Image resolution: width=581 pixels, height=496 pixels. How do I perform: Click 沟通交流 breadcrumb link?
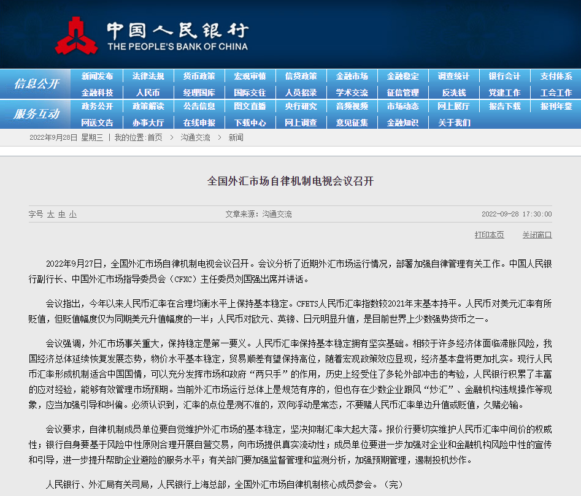tap(195, 138)
